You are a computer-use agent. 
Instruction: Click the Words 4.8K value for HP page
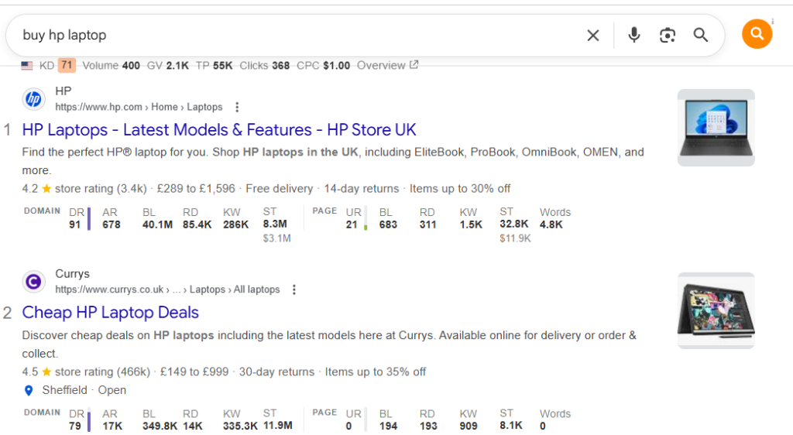point(551,224)
